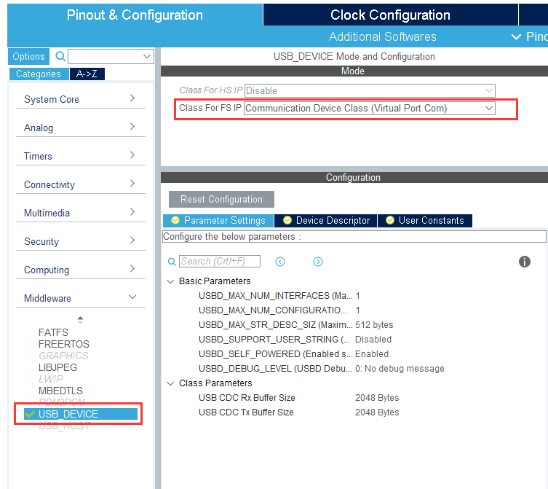The image size is (548, 489).
Task: Collapse the Middleware category
Action: click(80, 298)
